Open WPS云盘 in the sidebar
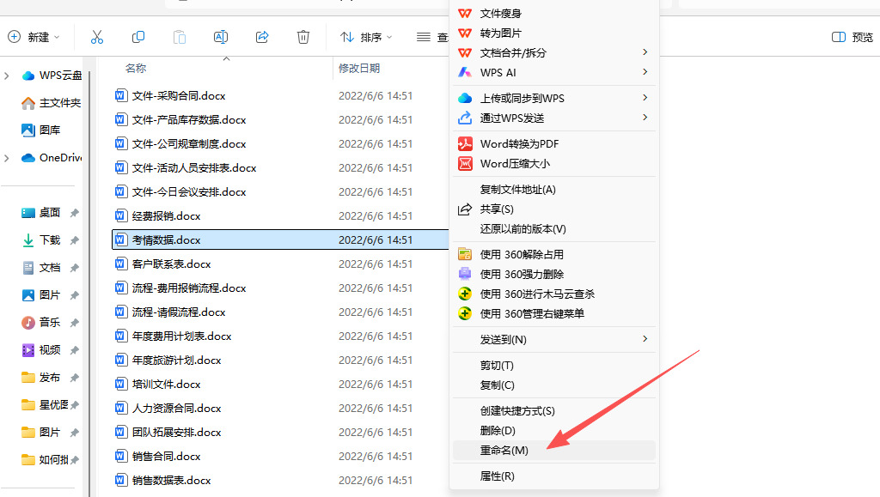This screenshot has width=880, height=497. click(52, 75)
